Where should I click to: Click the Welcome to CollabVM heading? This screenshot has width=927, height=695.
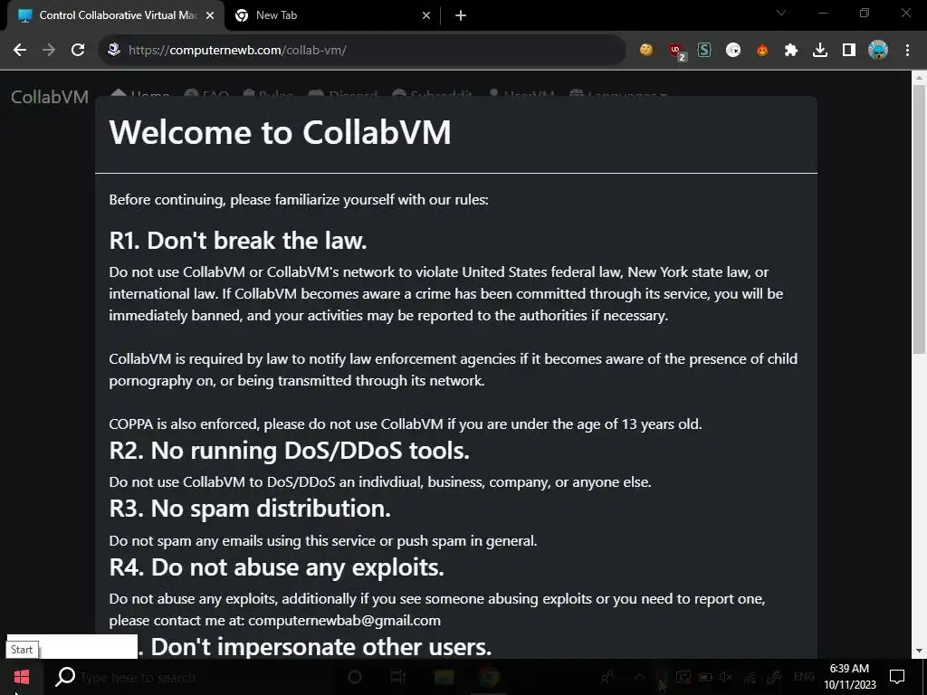[281, 132]
